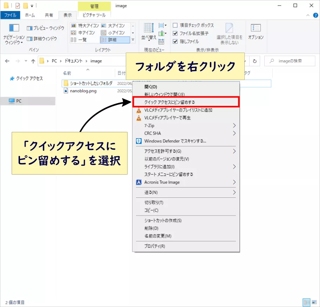320x307 pixels.
Task: Choose Pin to Start Menu
Action: 186,175
